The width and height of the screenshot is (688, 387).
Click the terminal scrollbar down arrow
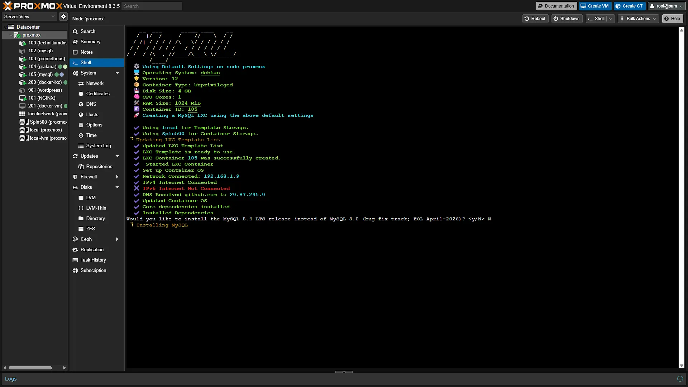click(682, 366)
